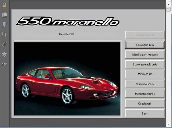Open the Minimum list
Screen dimensions: 172x128
point(145,74)
